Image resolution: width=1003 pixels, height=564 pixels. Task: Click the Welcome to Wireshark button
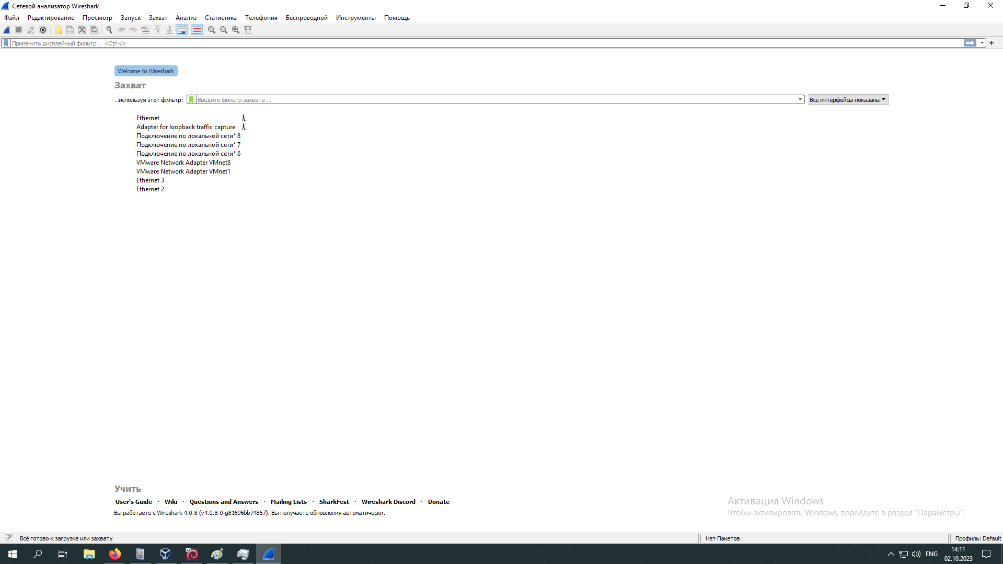pyautogui.click(x=146, y=71)
